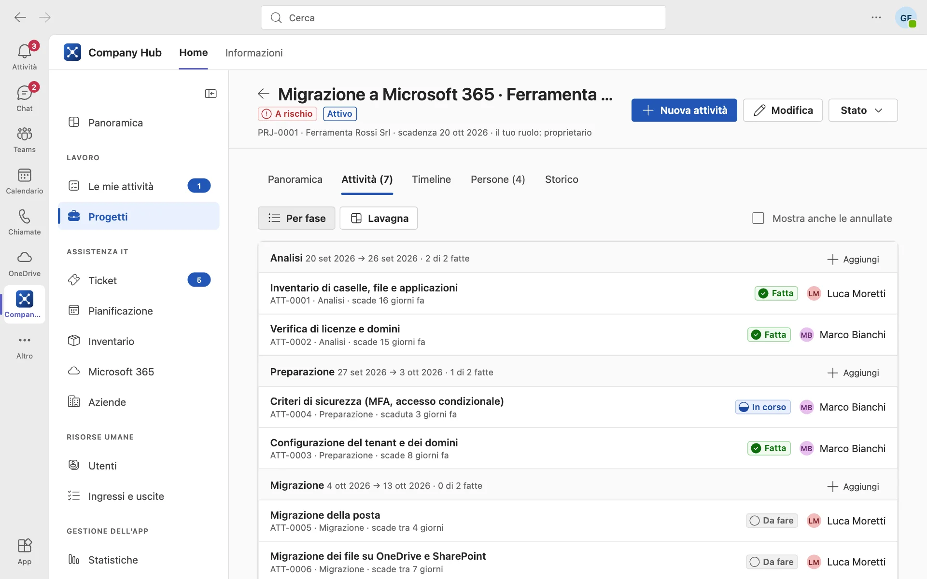Open Statistiche in the sidebar
Image resolution: width=927 pixels, height=579 pixels.
(139, 560)
